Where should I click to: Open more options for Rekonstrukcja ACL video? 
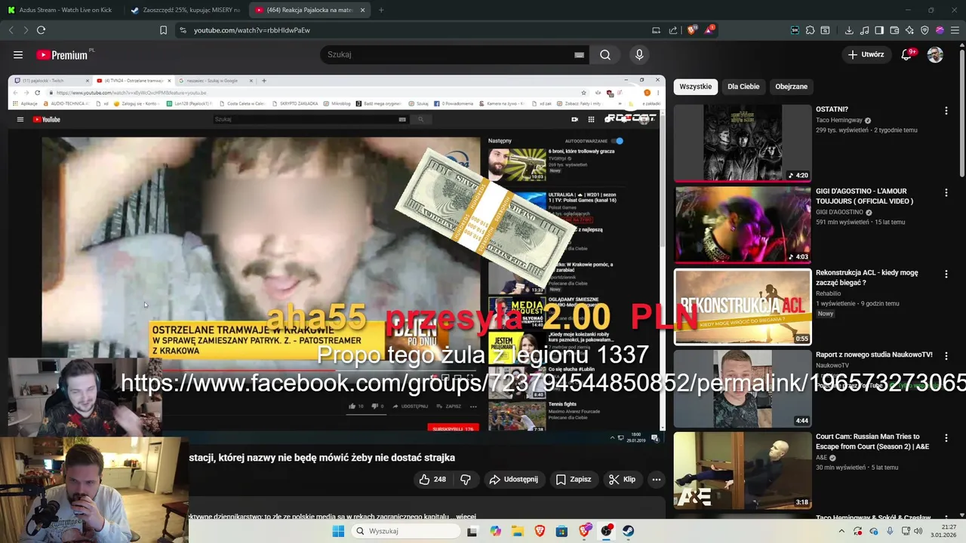(x=946, y=275)
